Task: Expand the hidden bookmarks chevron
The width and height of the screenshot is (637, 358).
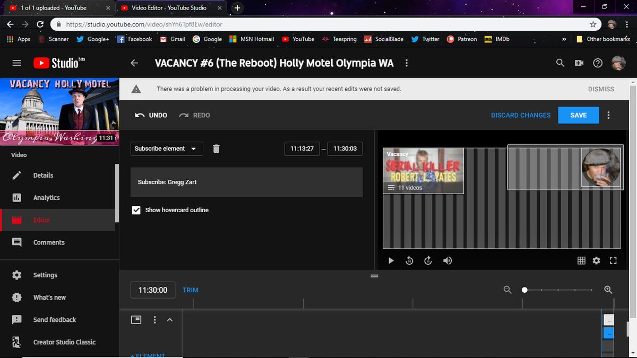Action: [564, 39]
